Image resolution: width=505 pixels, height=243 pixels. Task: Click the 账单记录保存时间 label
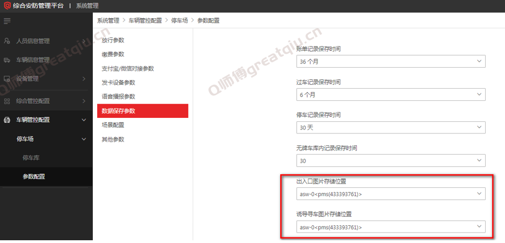pyautogui.click(x=318, y=49)
